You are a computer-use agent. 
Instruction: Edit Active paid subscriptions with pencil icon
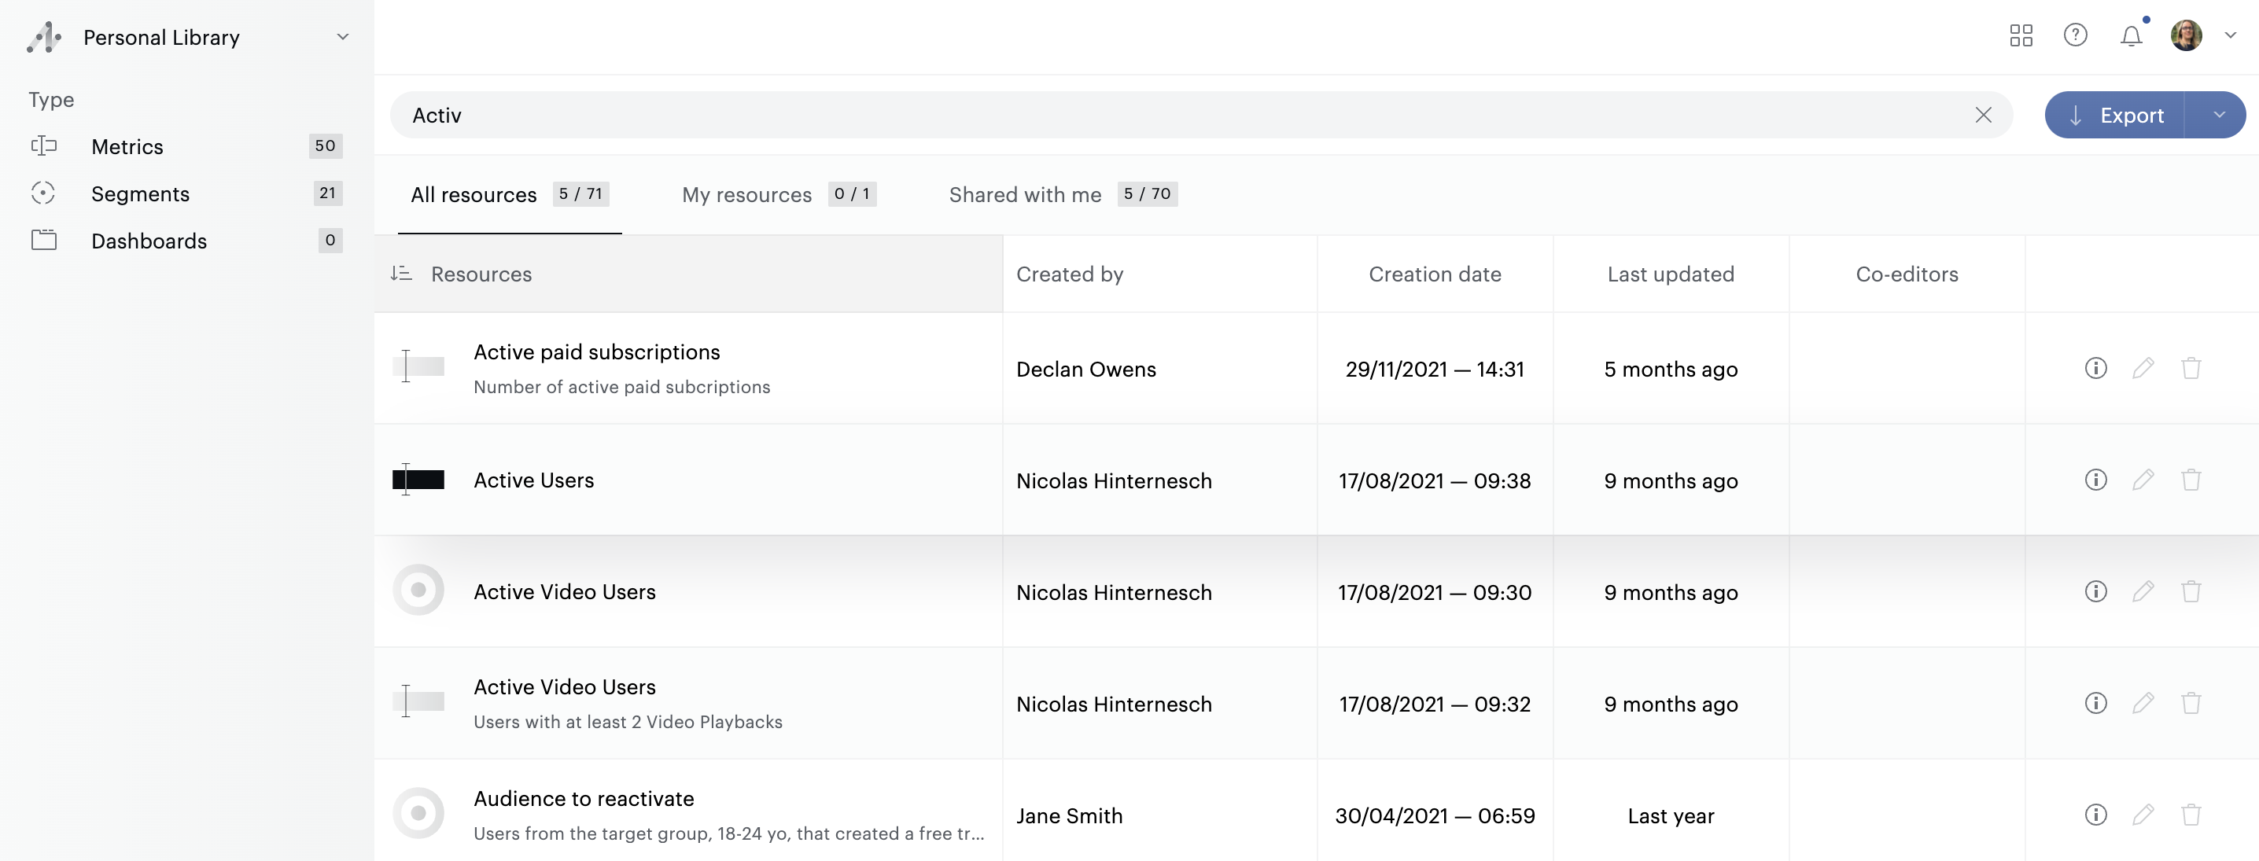coord(2143,368)
